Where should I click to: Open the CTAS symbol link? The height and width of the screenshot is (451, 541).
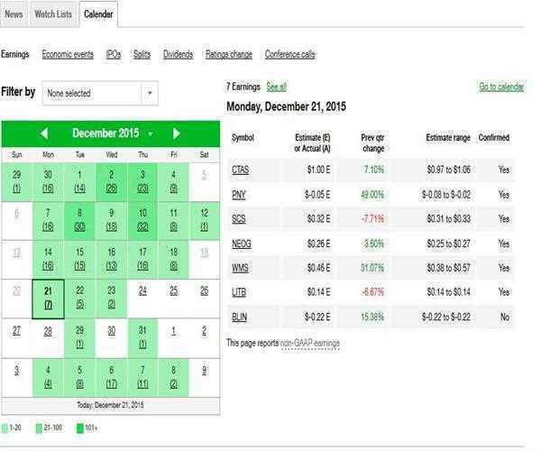(x=240, y=170)
